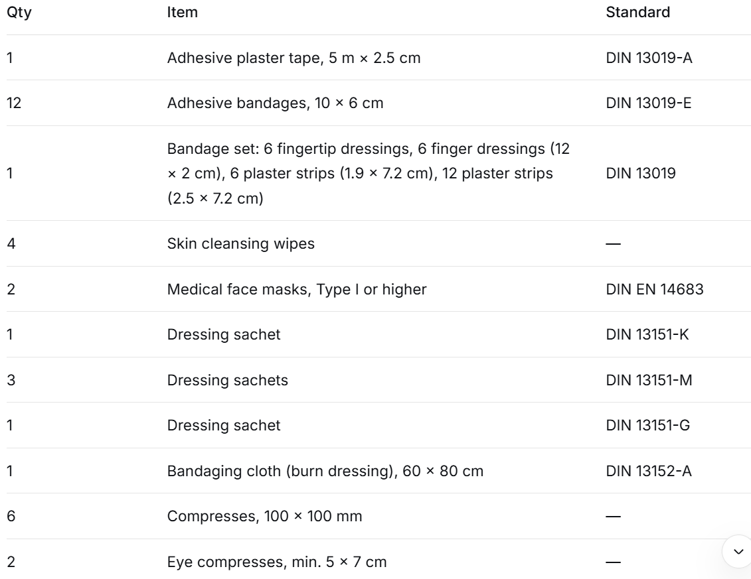
Task: Click the Medical face masks item
Action: [296, 289]
